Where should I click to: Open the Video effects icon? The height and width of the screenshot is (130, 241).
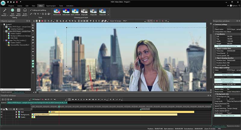pyautogui.click(x=19, y=10)
